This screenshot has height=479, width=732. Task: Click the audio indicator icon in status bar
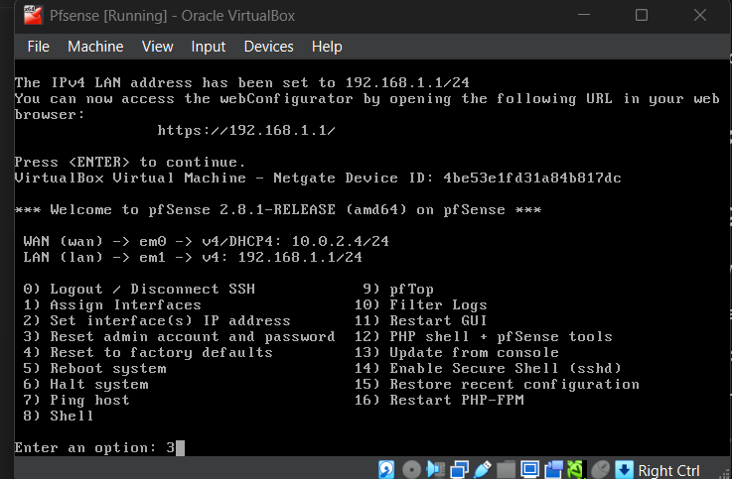pos(436,470)
